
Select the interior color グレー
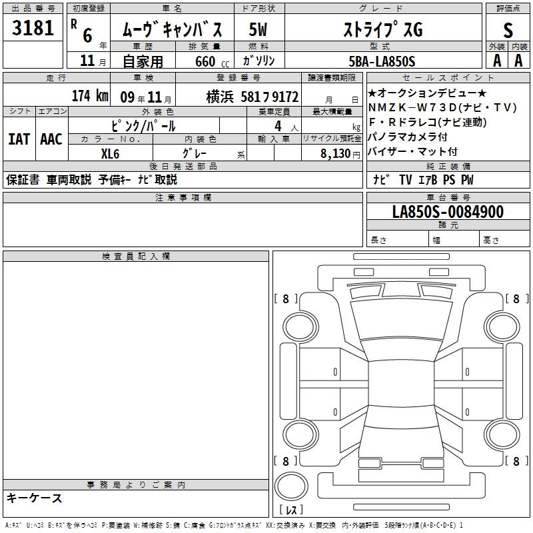(194, 153)
